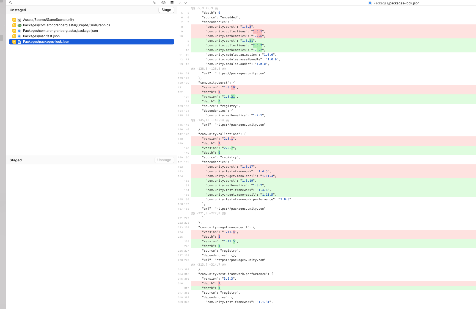Click hunk header '@@ -221,8 +222,8 @@'
Image resolution: width=476 pixels, height=309 pixels.
click(x=208, y=214)
